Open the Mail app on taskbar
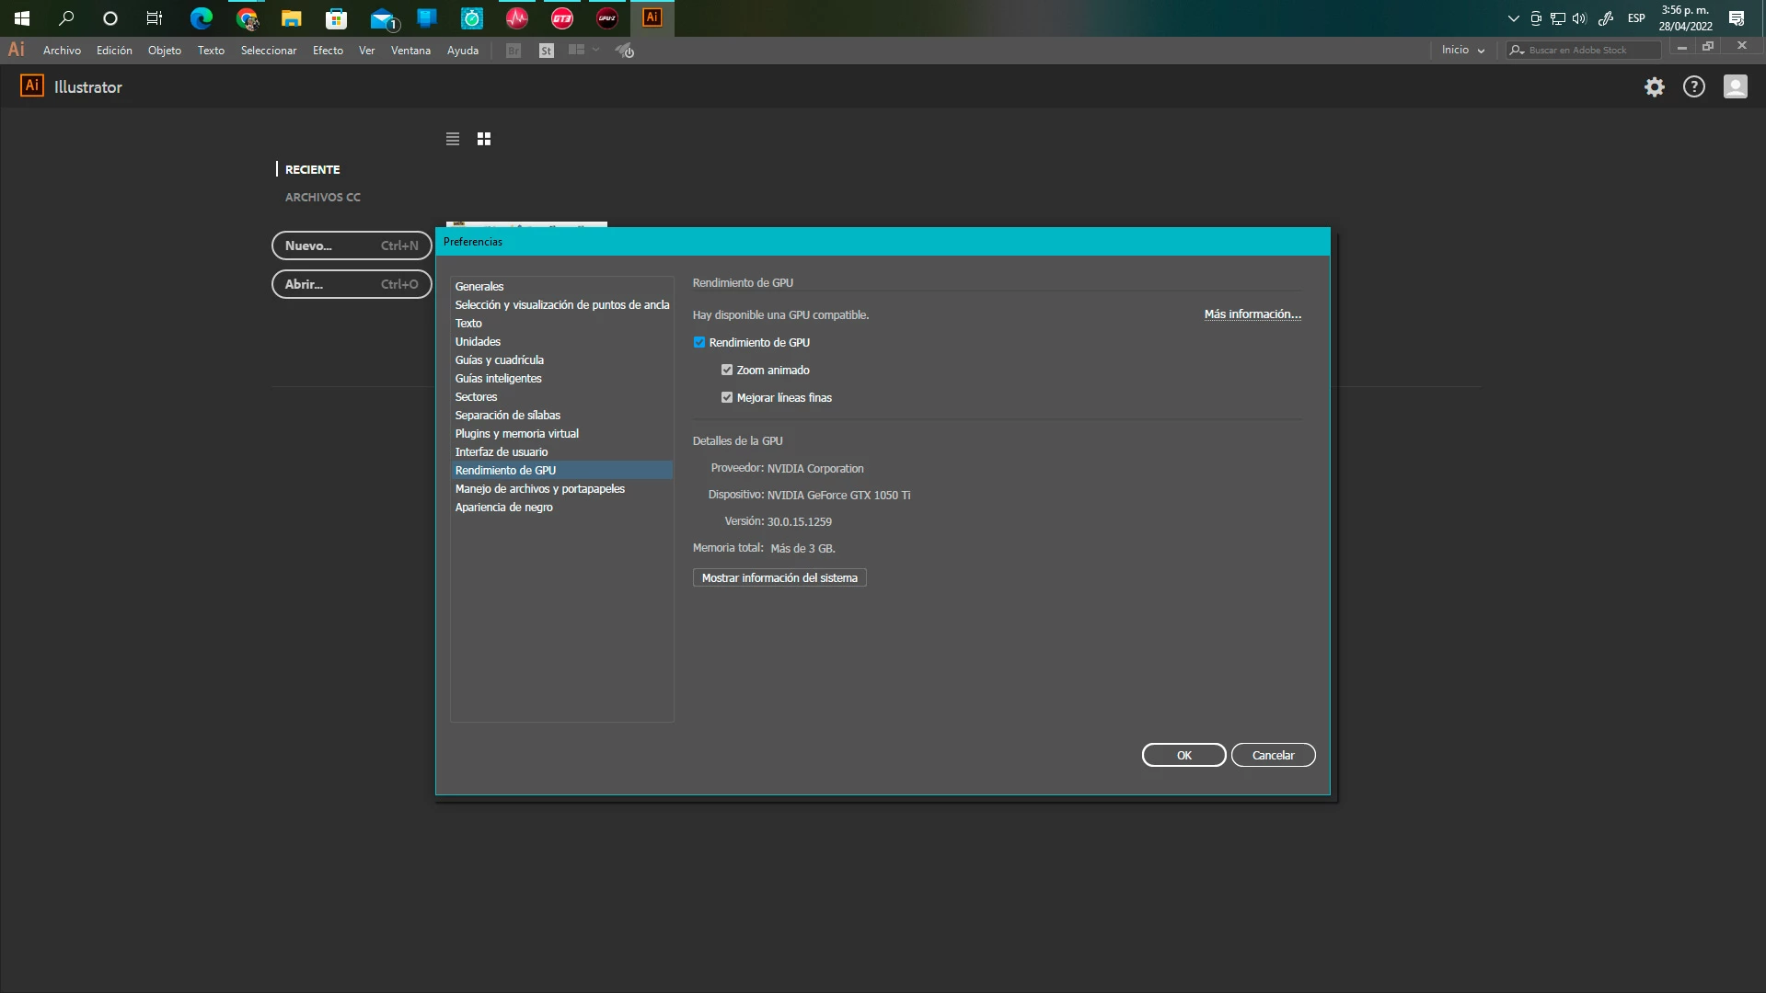The height and width of the screenshot is (993, 1766). click(382, 17)
